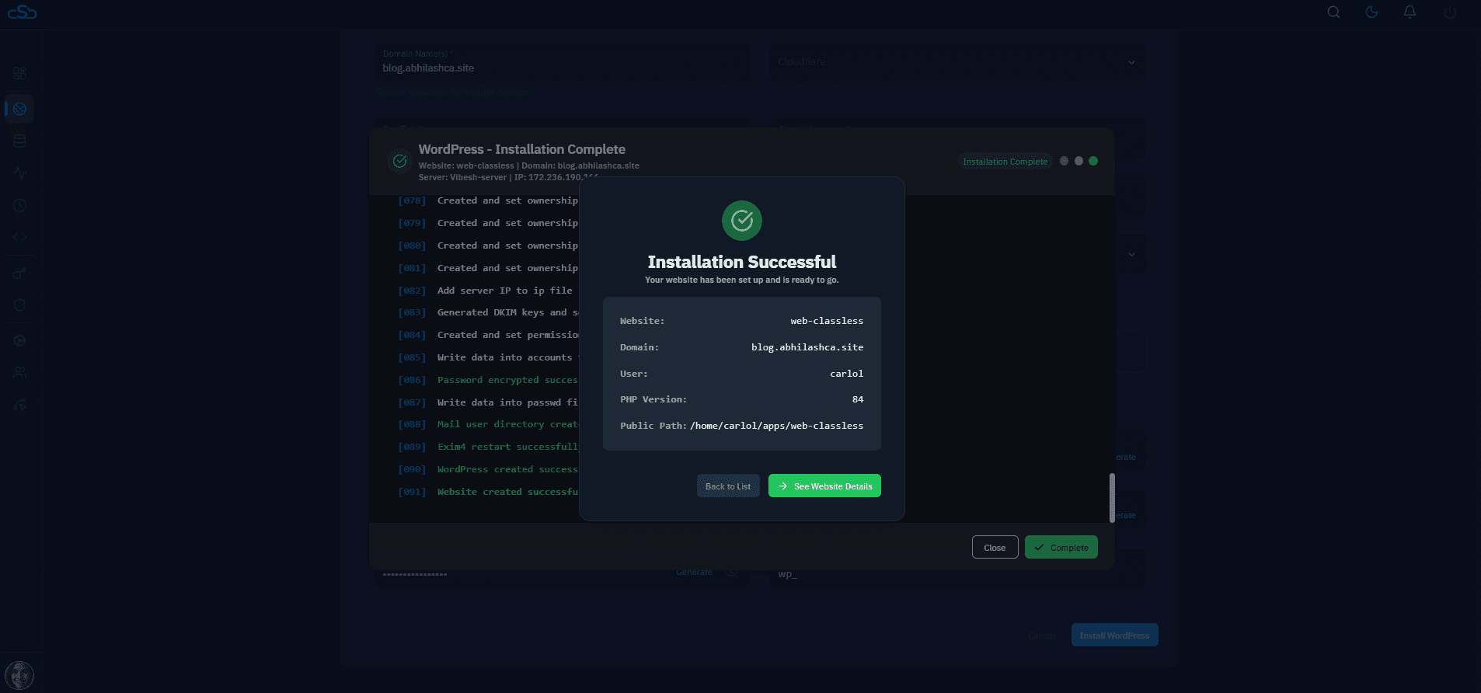Open the database icon in sidebar

click(x=20, y=141)
